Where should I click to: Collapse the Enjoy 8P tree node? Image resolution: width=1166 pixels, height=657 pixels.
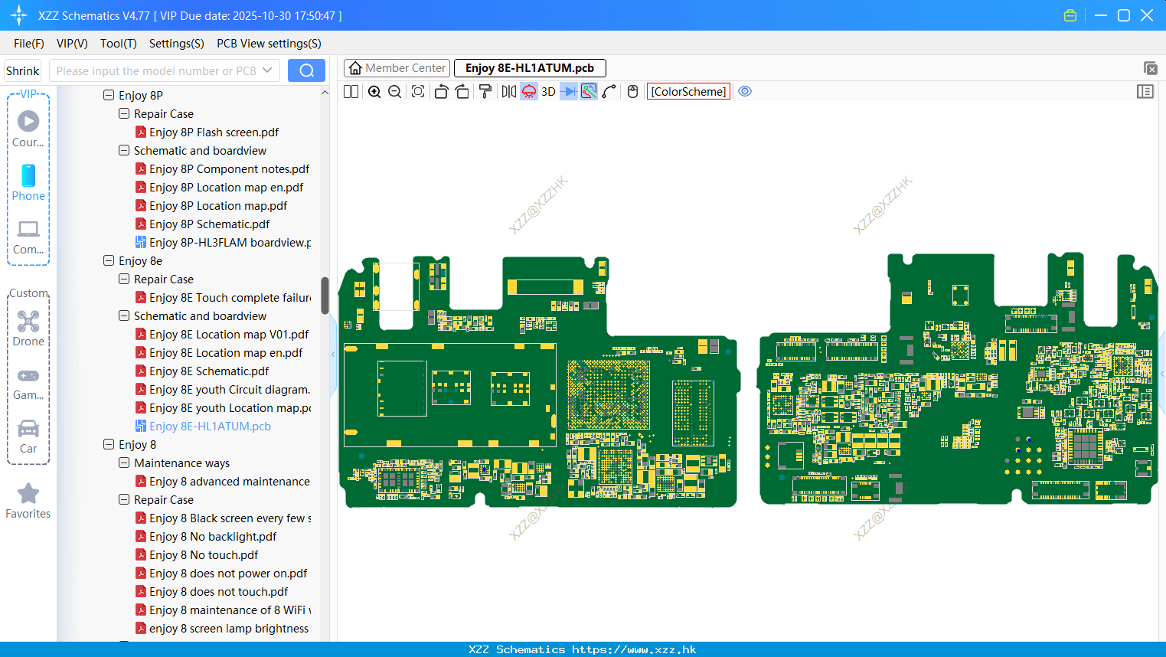pyautogui.click(x=109, y=95)
